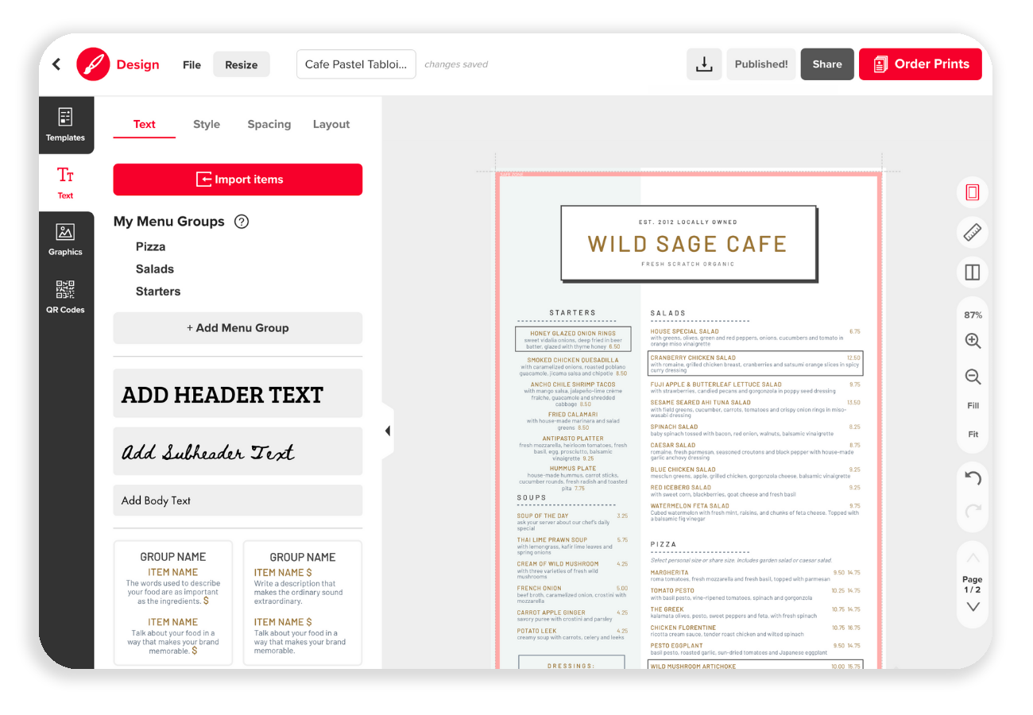Toggle the page bleed view icon

click(x=973, y=191)
